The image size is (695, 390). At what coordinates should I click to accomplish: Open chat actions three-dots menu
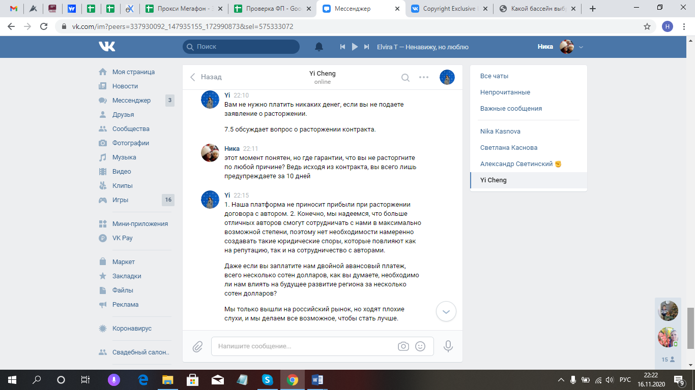(424, 77)
